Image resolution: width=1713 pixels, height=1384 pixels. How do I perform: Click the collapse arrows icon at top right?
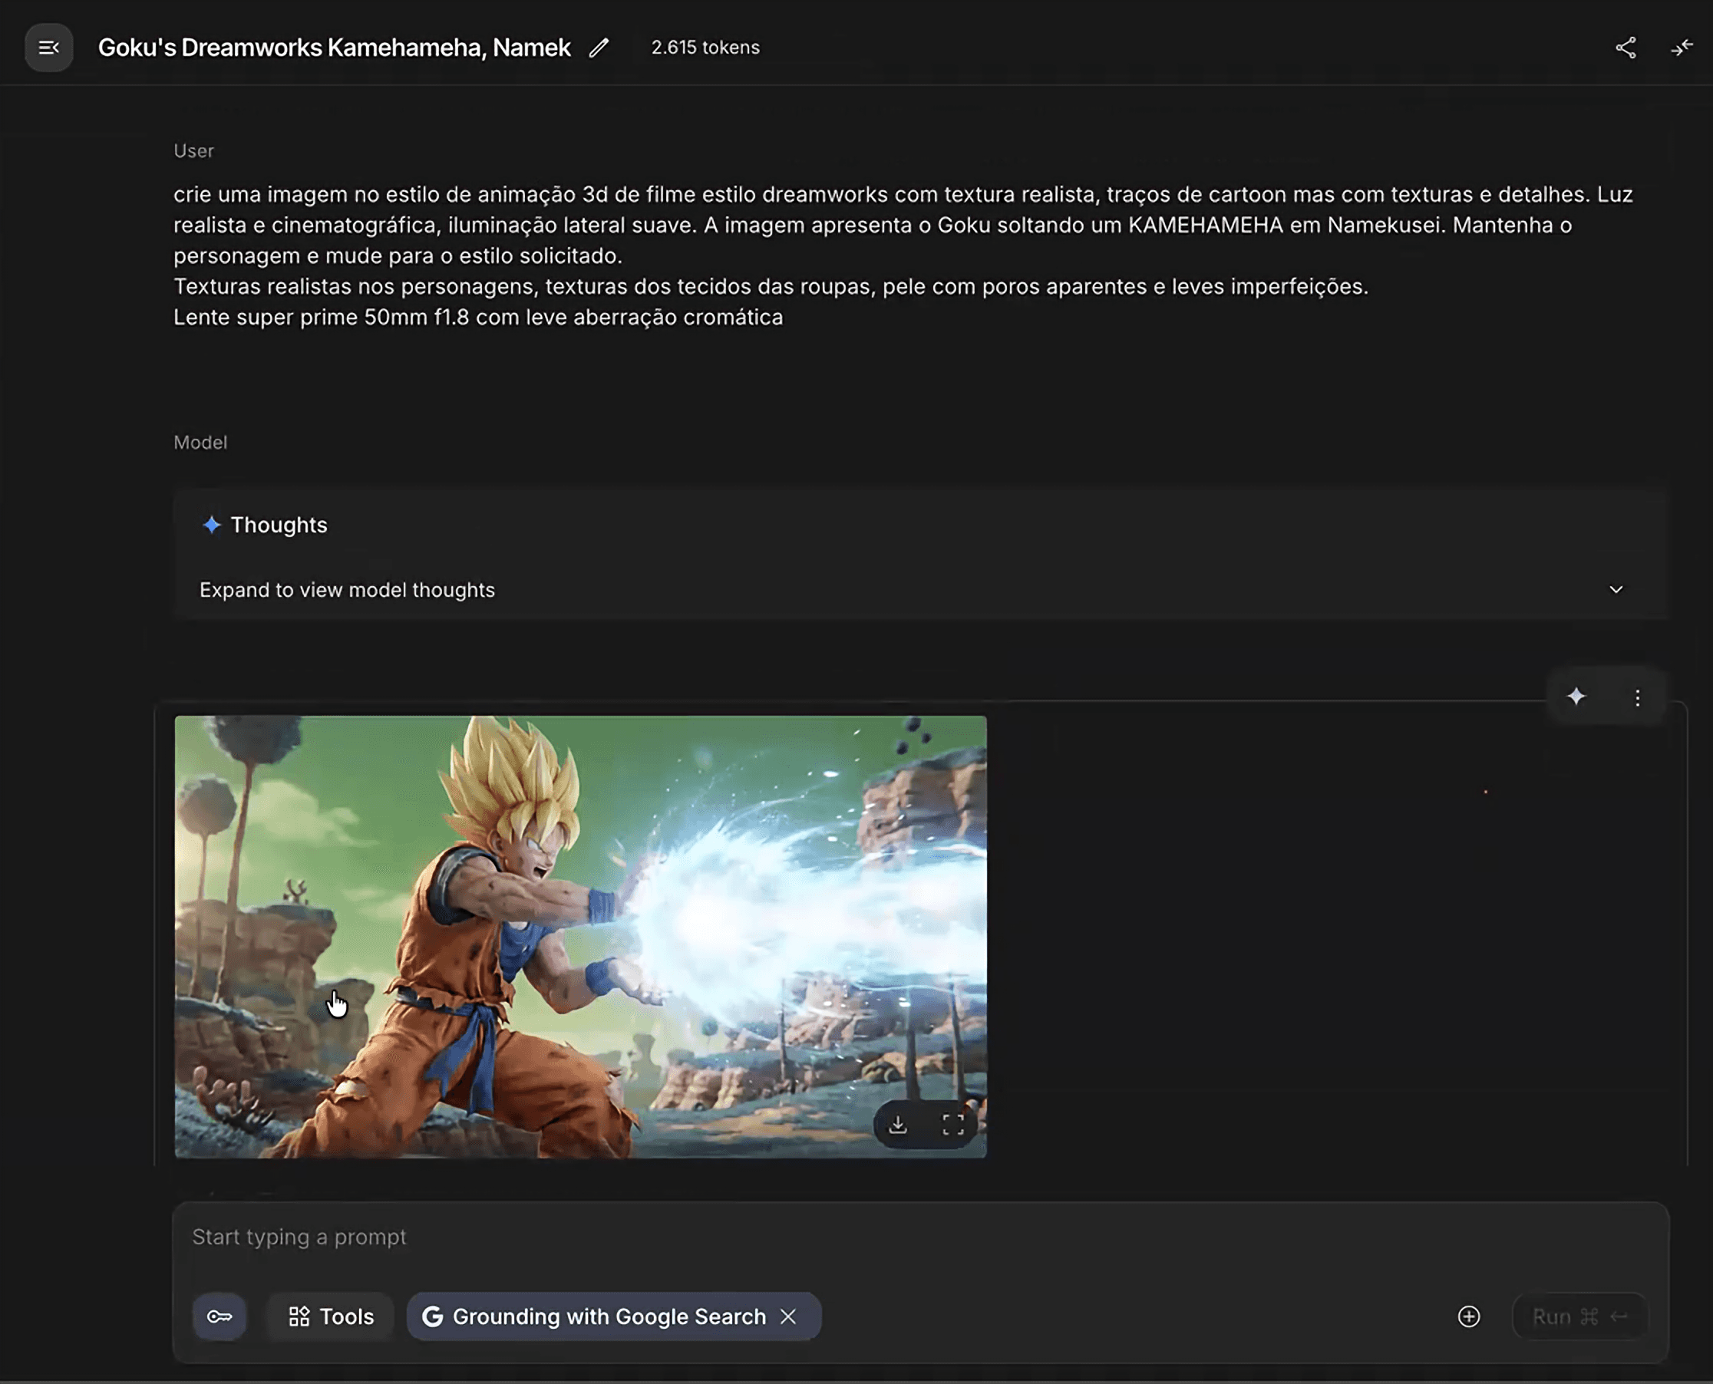click(x=1681, y=48)
